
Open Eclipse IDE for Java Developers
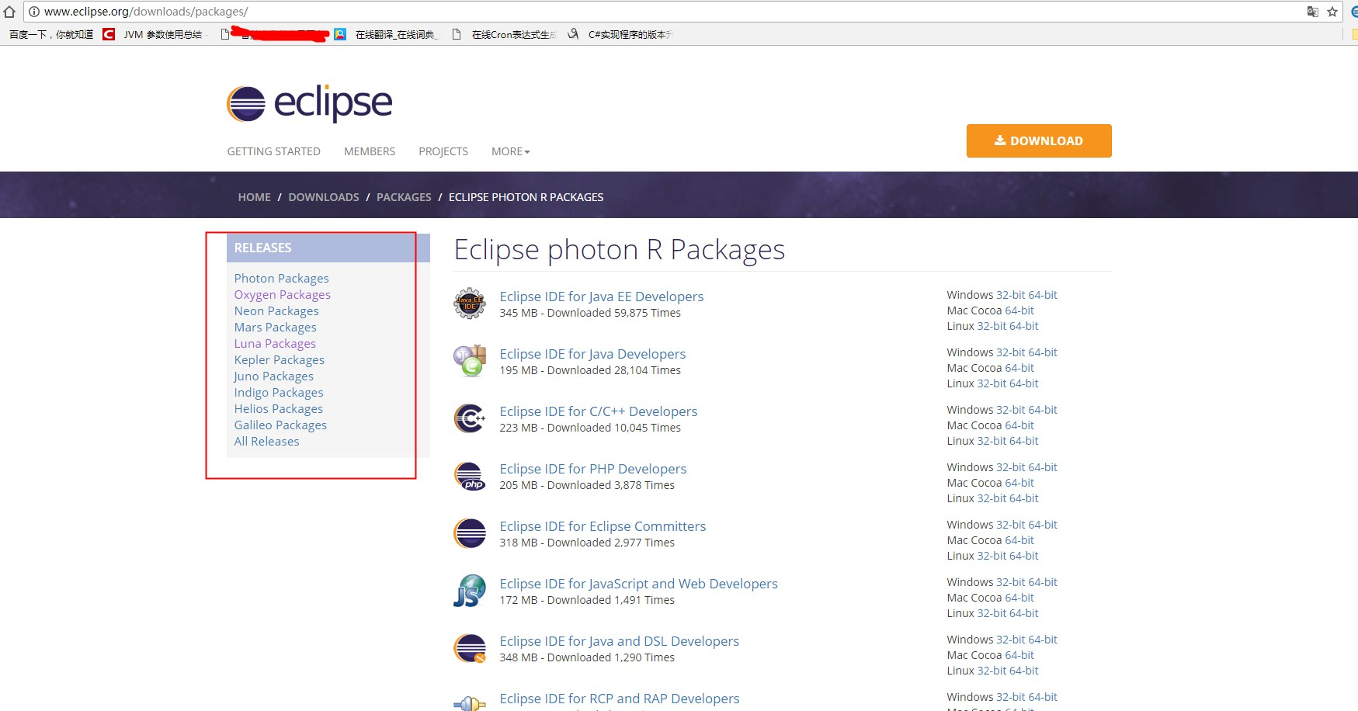click(x=592, y=354)
